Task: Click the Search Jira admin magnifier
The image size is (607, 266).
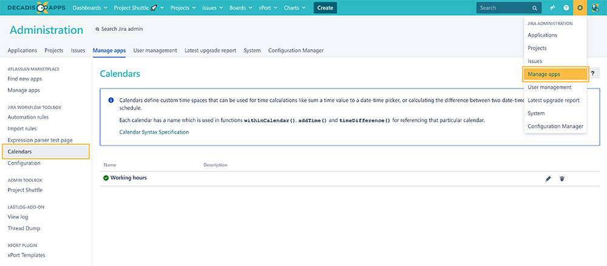Action: (98, 29)
